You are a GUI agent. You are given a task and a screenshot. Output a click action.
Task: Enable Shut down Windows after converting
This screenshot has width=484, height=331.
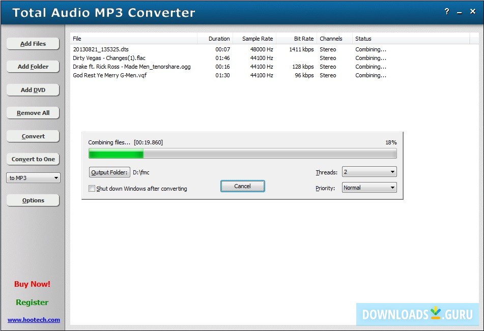(x=92, y=189)
